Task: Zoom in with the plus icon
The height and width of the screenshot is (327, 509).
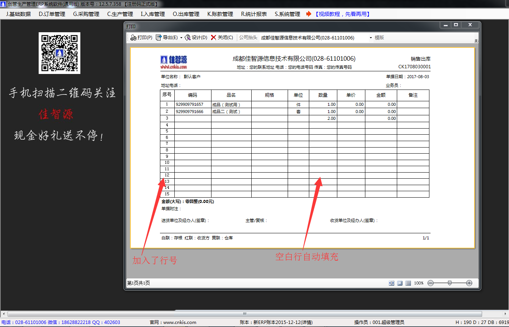Action: 469,283
